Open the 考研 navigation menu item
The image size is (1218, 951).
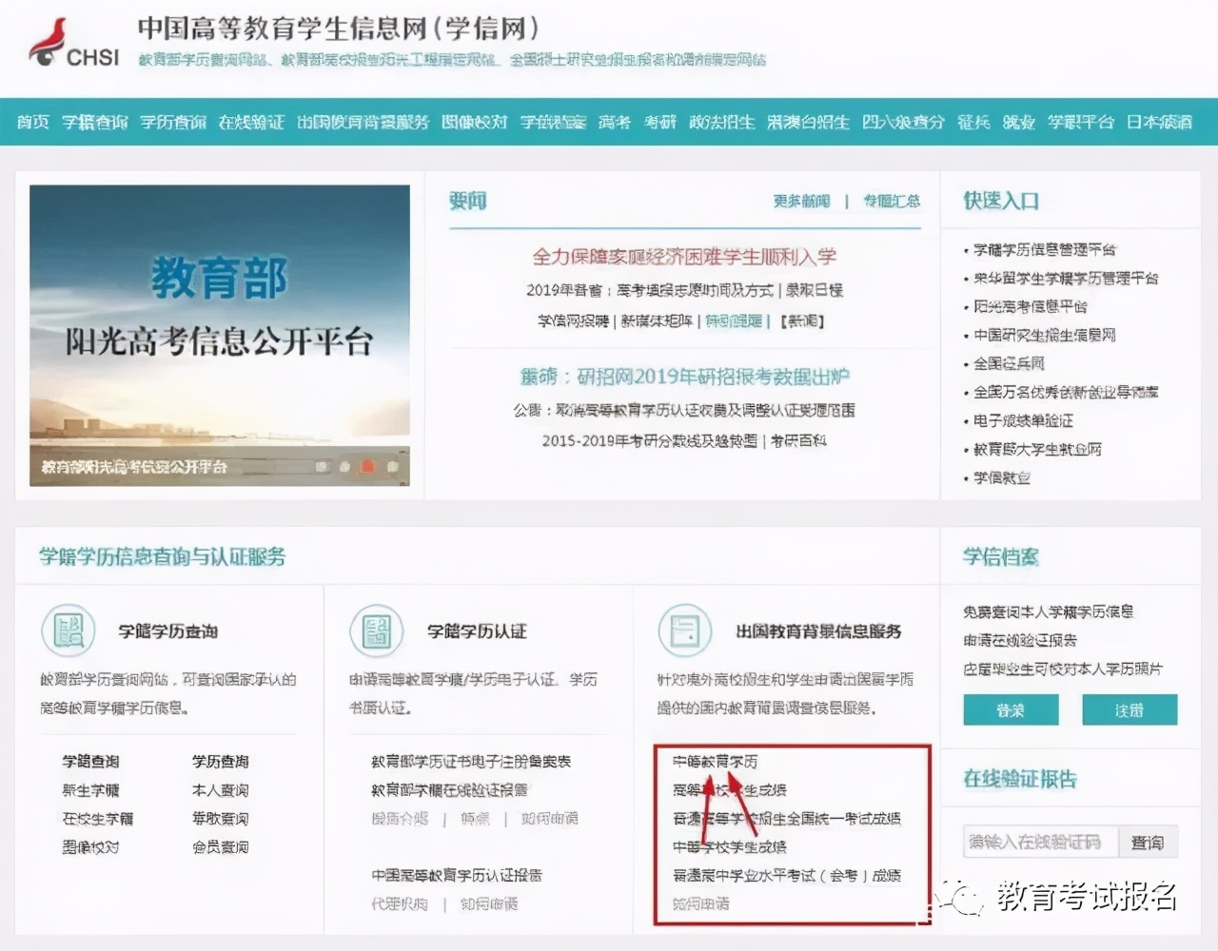pyautogui.click(x=659, y=122)
